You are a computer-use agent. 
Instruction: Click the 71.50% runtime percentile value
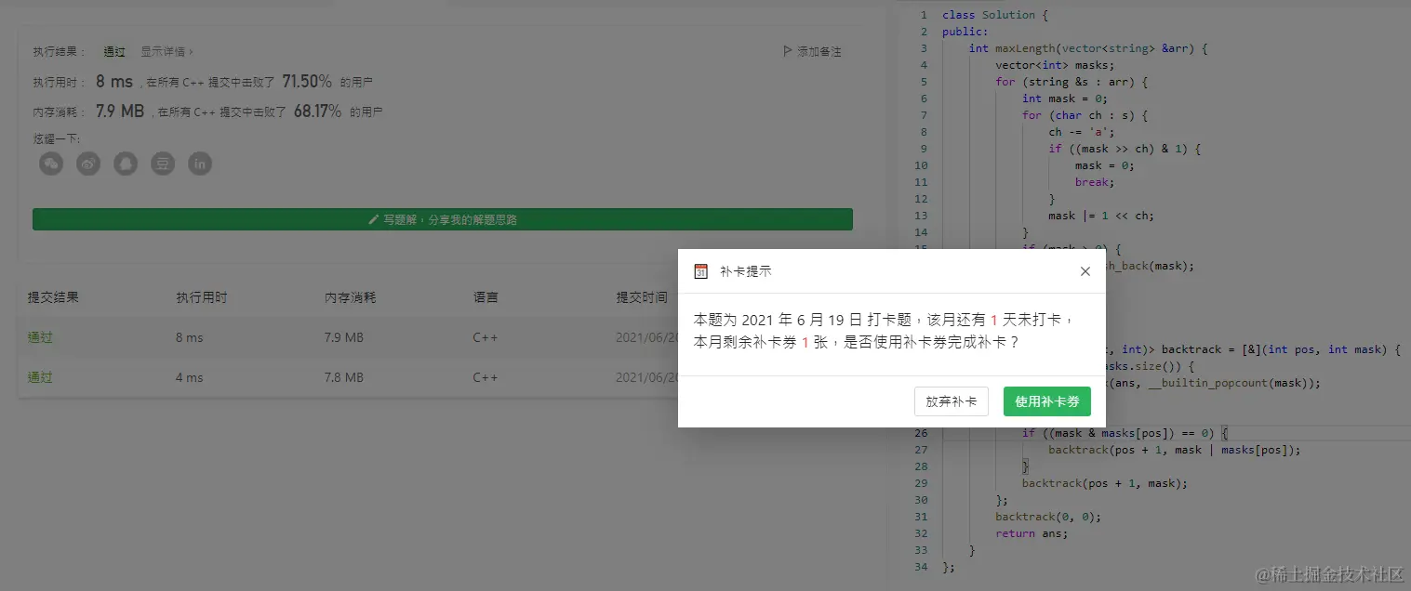coord(307,82)
